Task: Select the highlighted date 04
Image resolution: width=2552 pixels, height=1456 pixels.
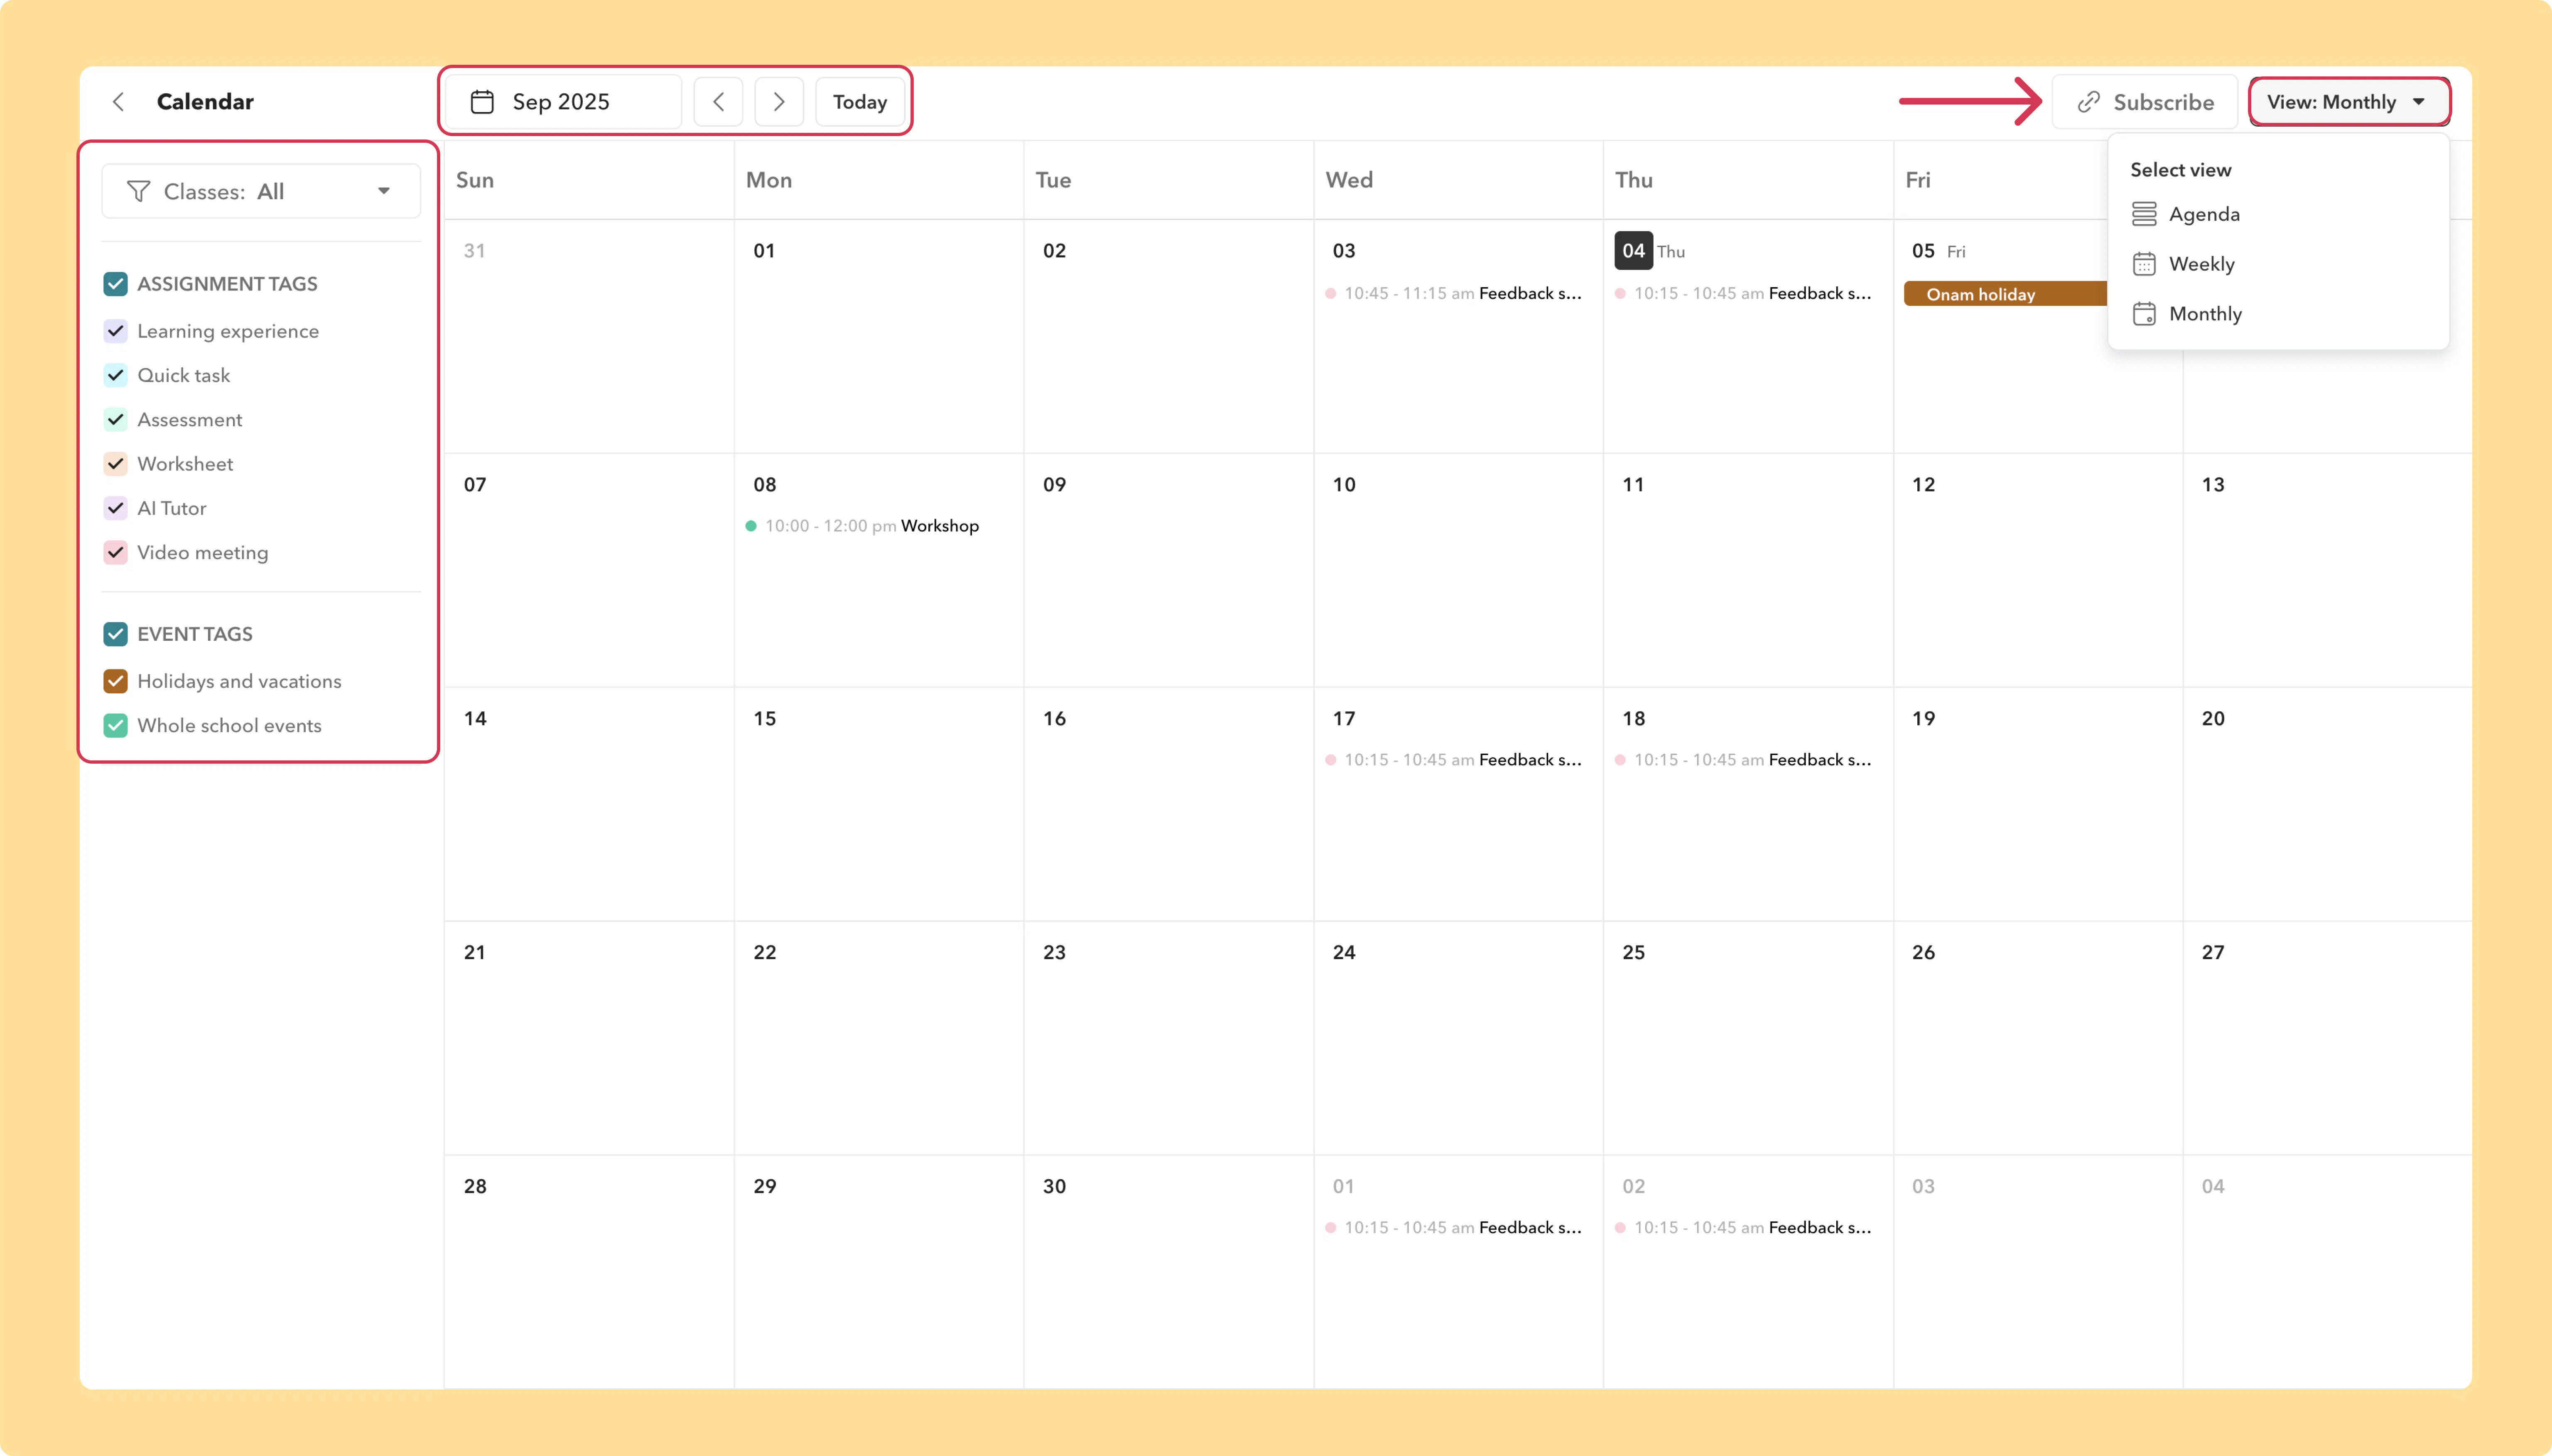Action: tap(1633, 251)
